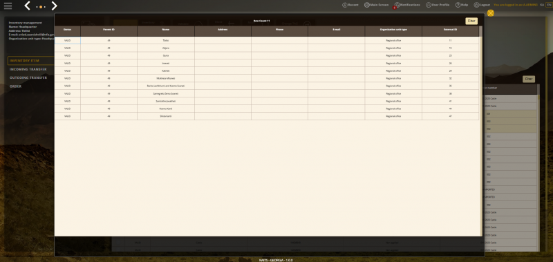Select the Racha-Lechkhumi and Kvemo Svaneti row
553x262 pixels.
tap(267, 86)
